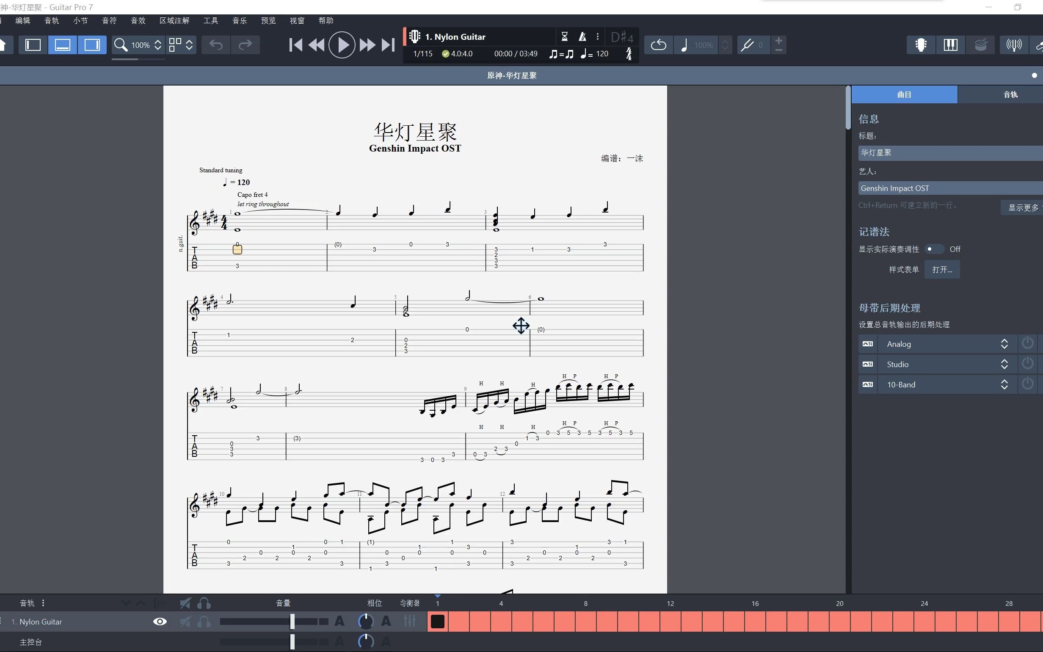
Task: Open the 小节 menu
Action: (80, 21)
